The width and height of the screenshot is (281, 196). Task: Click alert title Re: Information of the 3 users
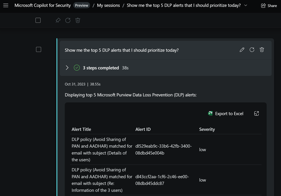pos(102,180)
